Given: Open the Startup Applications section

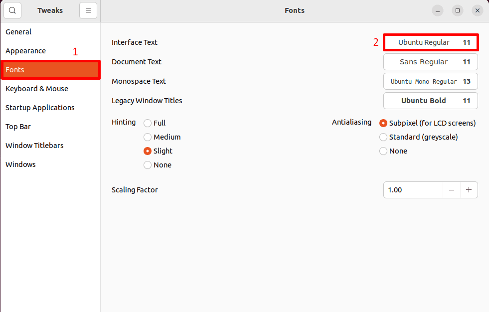Looking at the screenshot, I should (x=40, y=107).
